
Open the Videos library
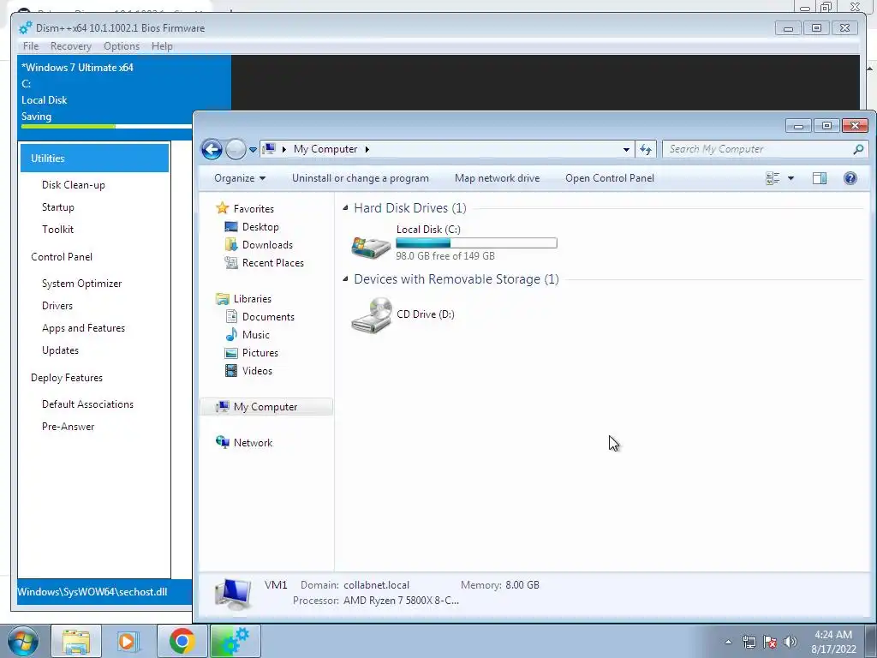(257, 371)
